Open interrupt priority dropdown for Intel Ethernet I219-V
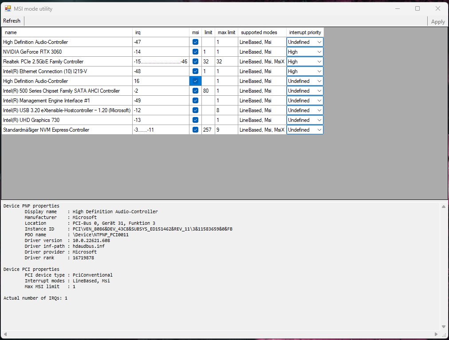Image resolution: width=449 pixels, height=340 pixels. (305, 71)
